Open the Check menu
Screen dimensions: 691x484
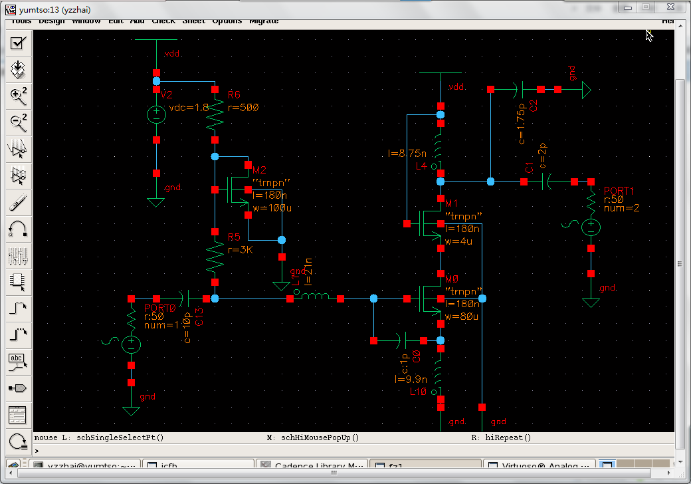point(163,21)
